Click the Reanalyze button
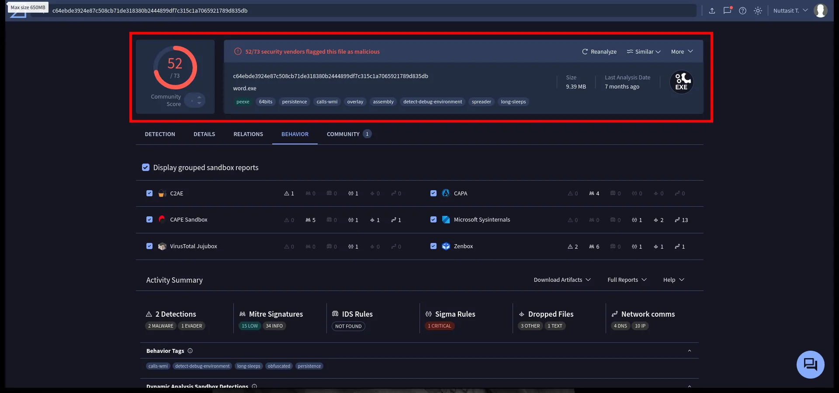The width and height of the screenshot is (839, 393). [x=599, y=51]
